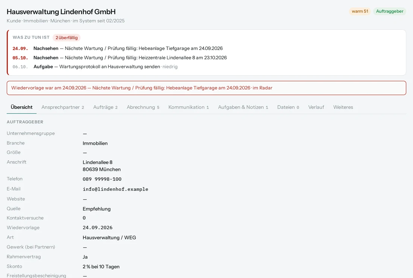The height and width of the screenshot is (278, 413).
Task: Select the postal line '80639 München'
Action: pos(102,170)
